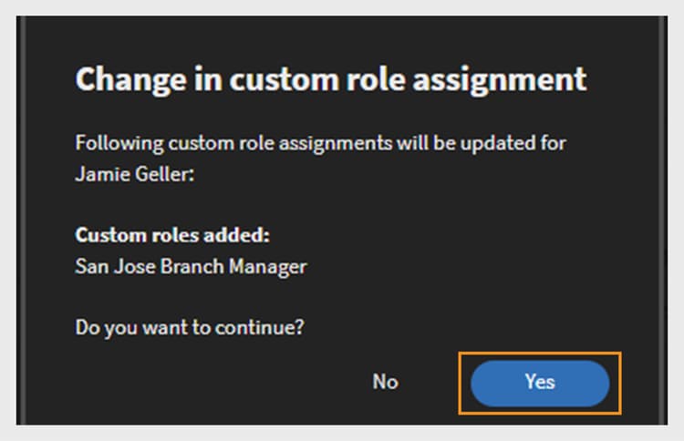Select the blue highlighted Yes button
Screen dimensions: 684x441
point(540,382)
